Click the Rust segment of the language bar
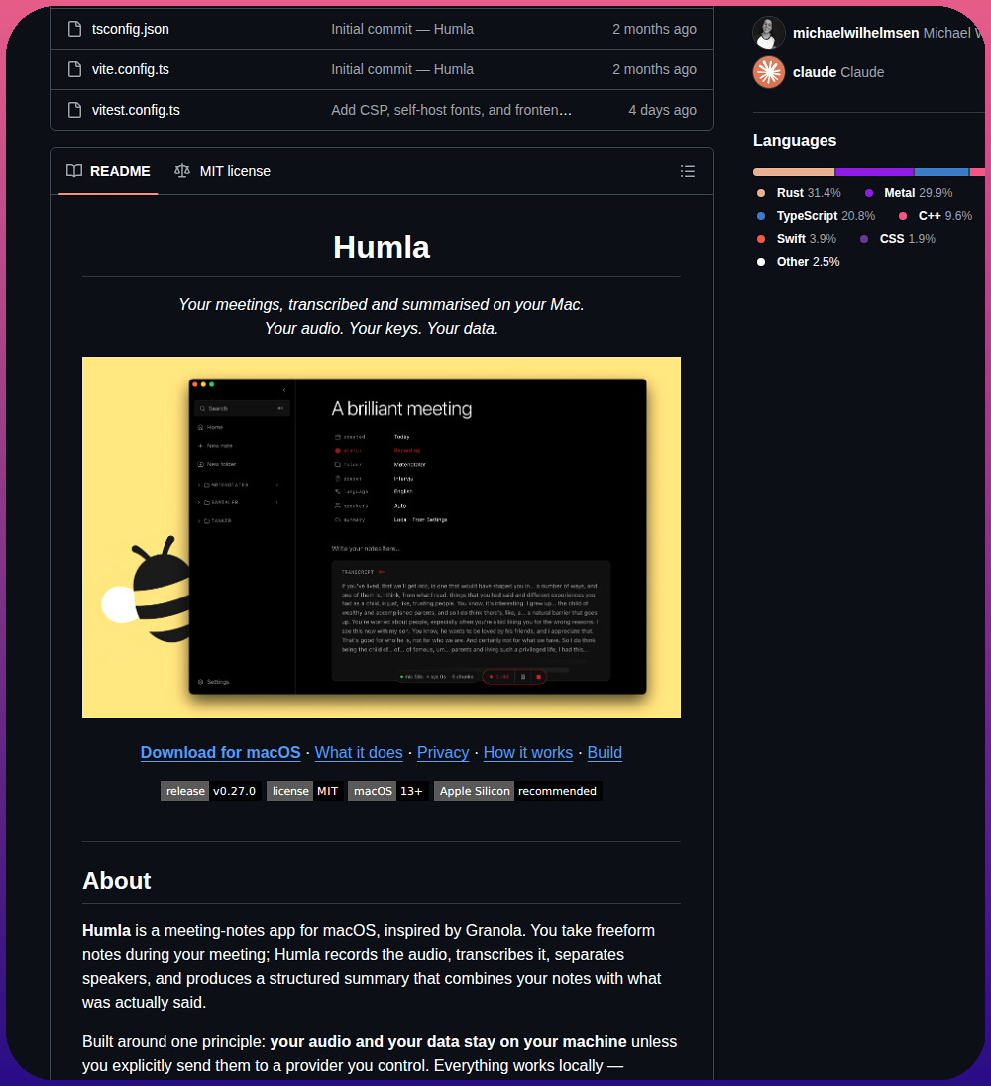The image size is (991, 1086). pyautogui.click(x=794, y=172)
